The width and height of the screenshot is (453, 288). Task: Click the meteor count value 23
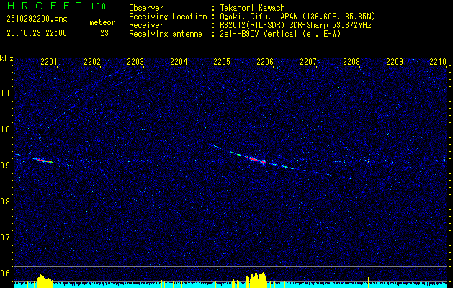click(x=104, y=32)
